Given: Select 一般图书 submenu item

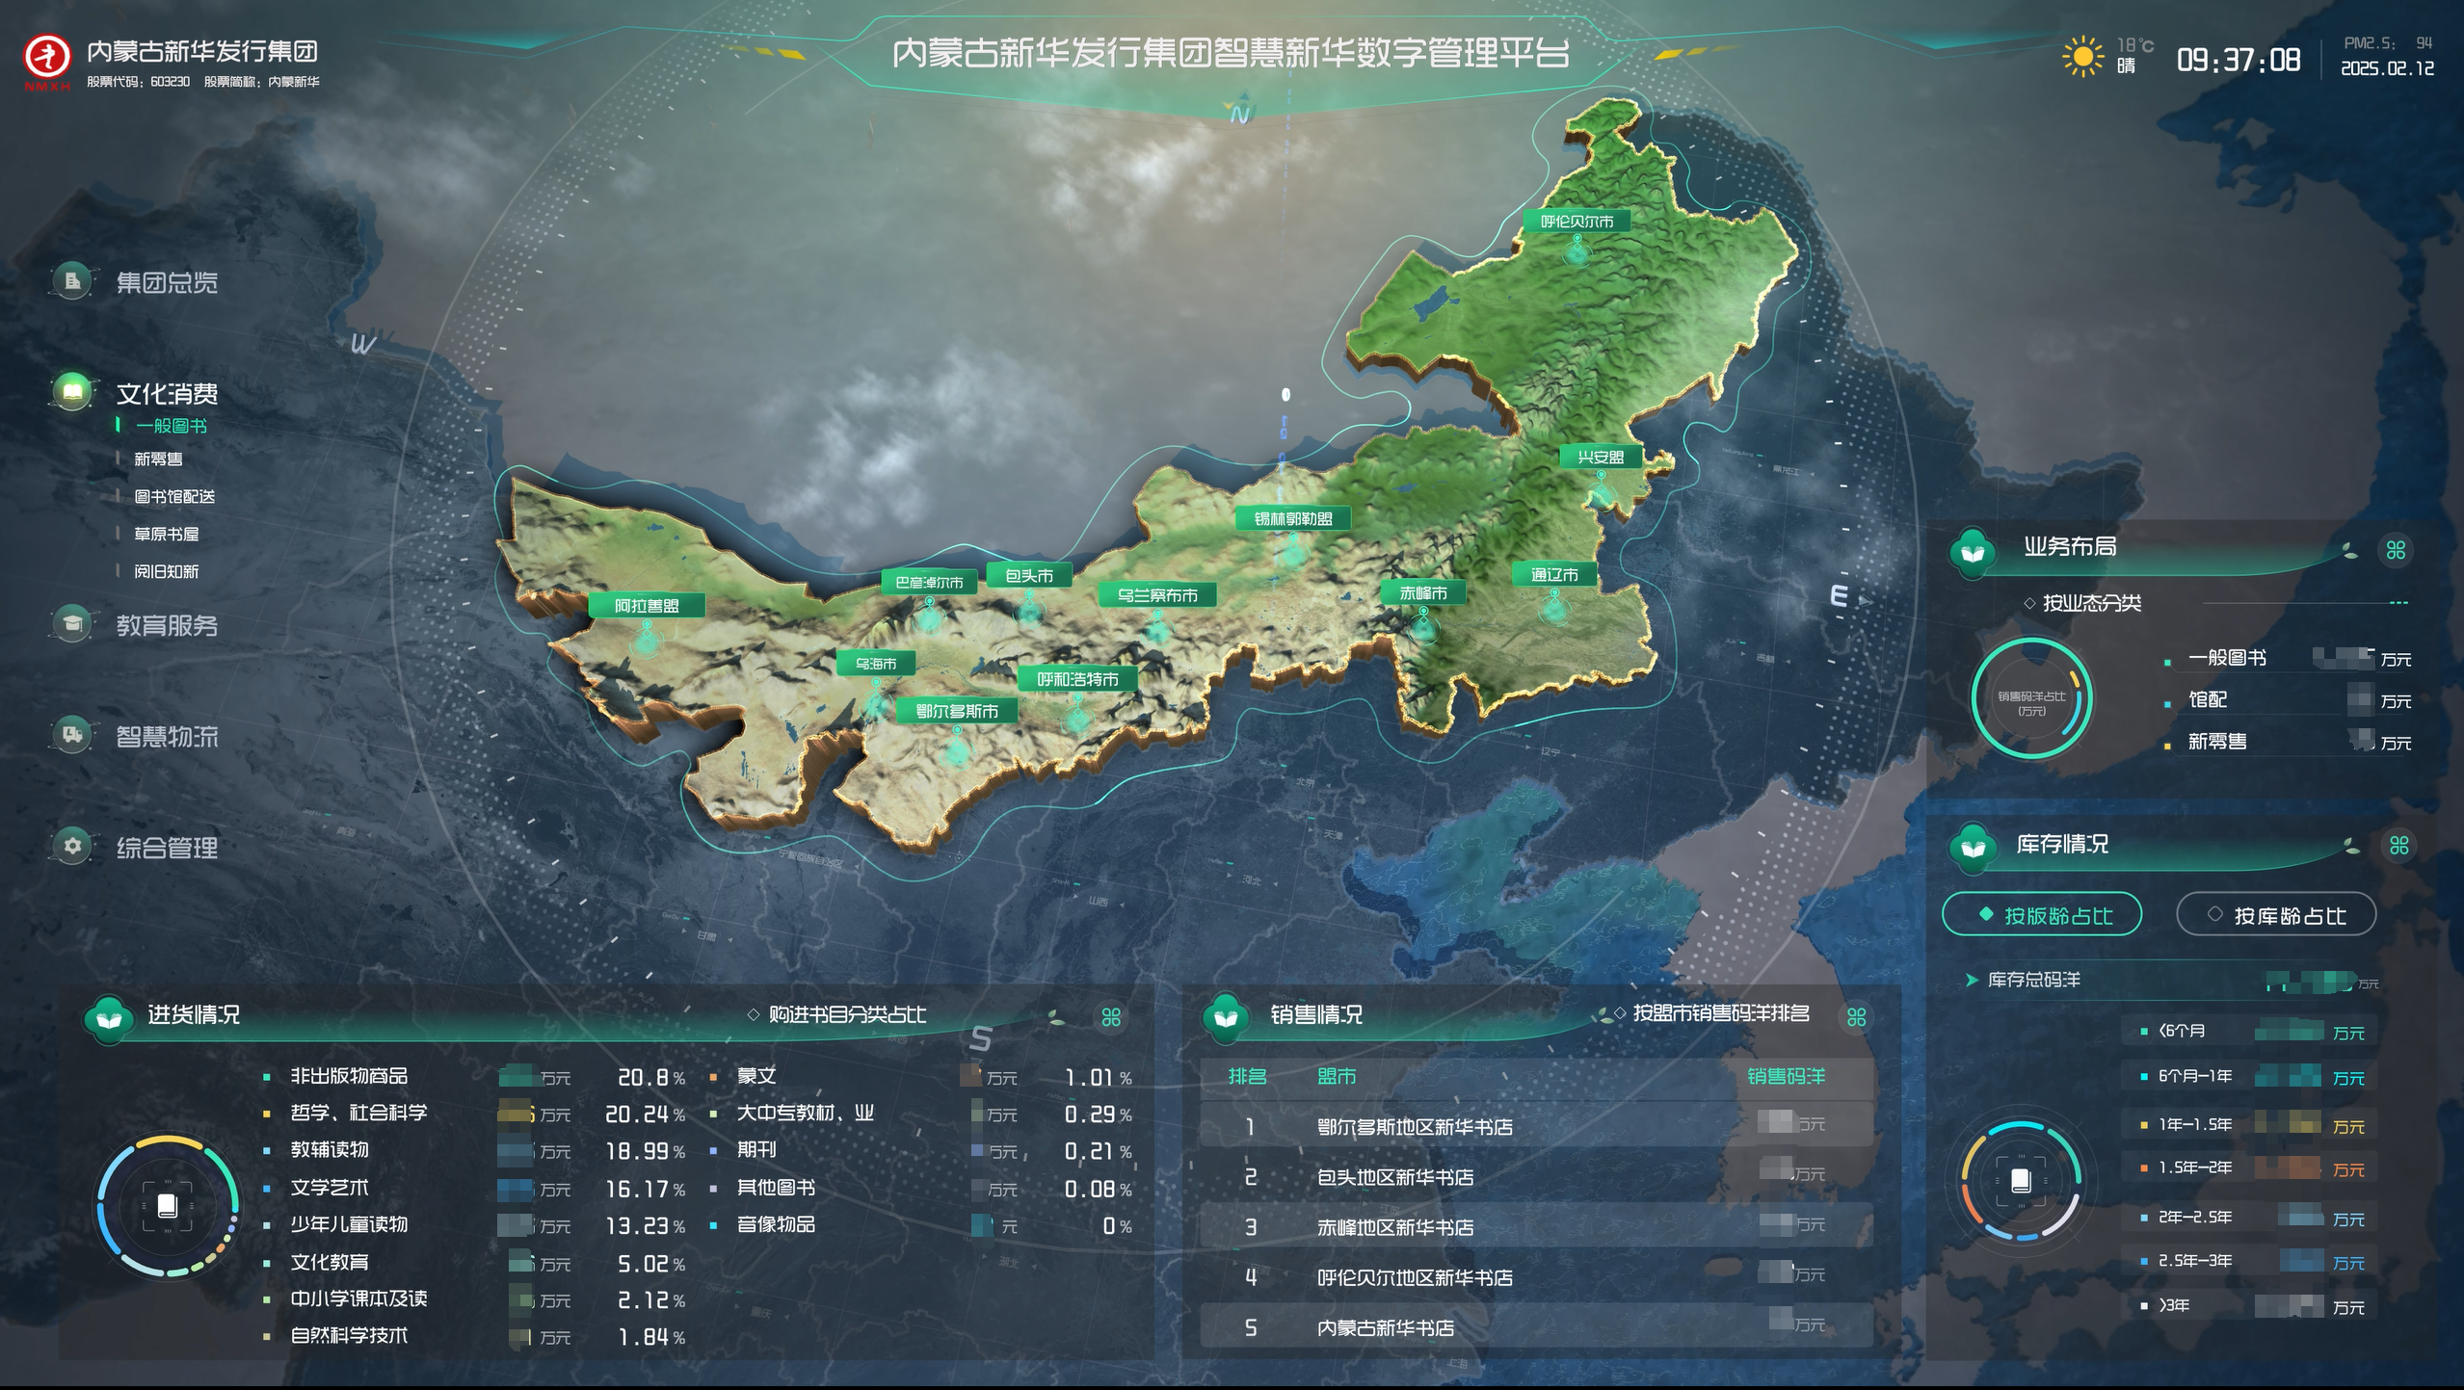Looking at the screenshot, I should [171, 425].
